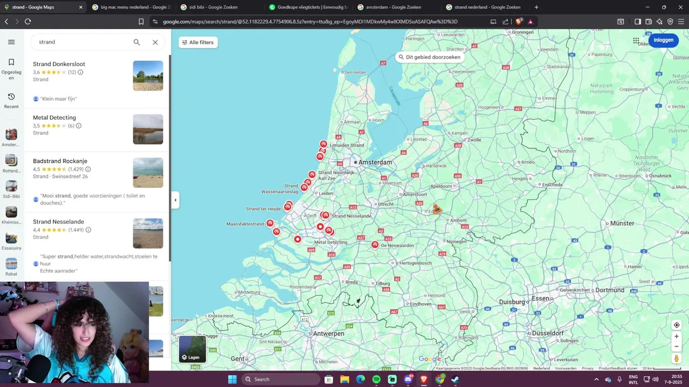This screenshot has width=689, height=387.
Task: Click the blue Inloggen button
Action: (x=664, y=40)
